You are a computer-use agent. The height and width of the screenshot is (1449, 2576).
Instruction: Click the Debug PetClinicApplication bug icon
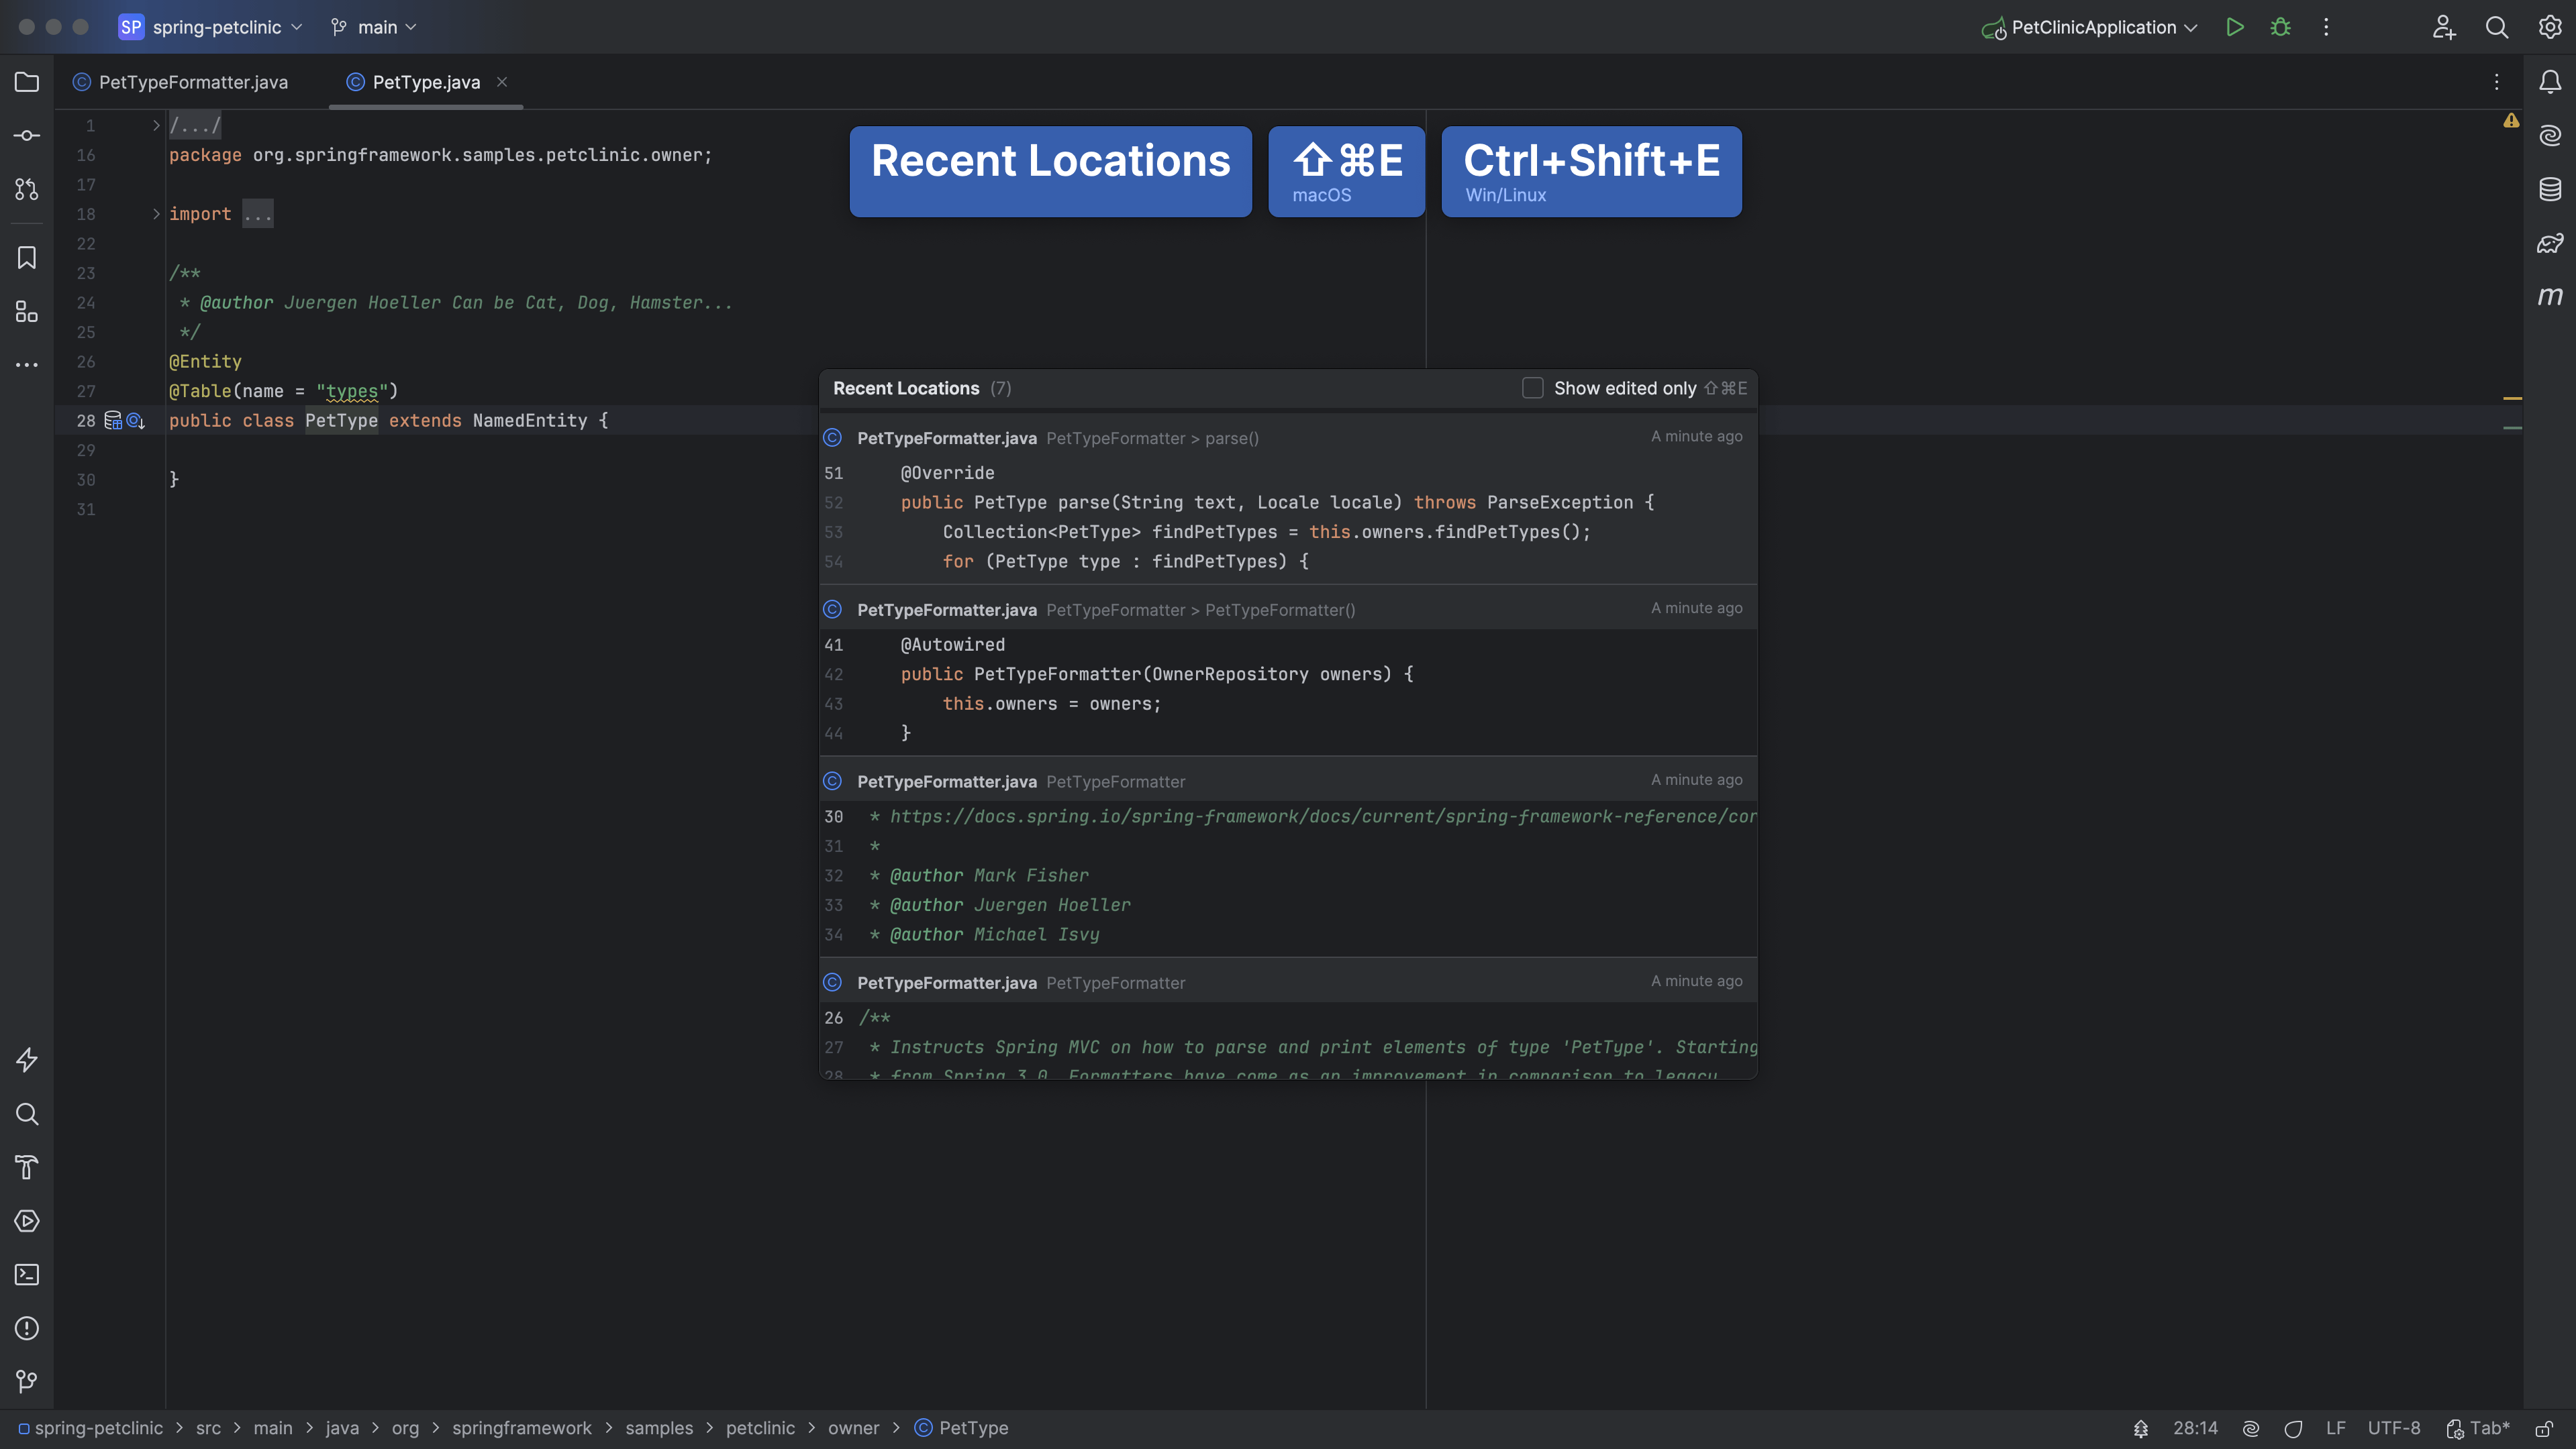point(2280,27)
